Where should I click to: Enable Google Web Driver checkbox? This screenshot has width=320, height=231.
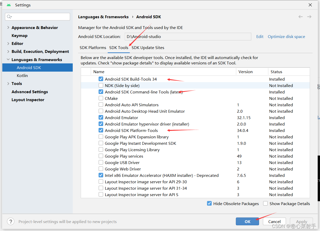click(101, 169)
